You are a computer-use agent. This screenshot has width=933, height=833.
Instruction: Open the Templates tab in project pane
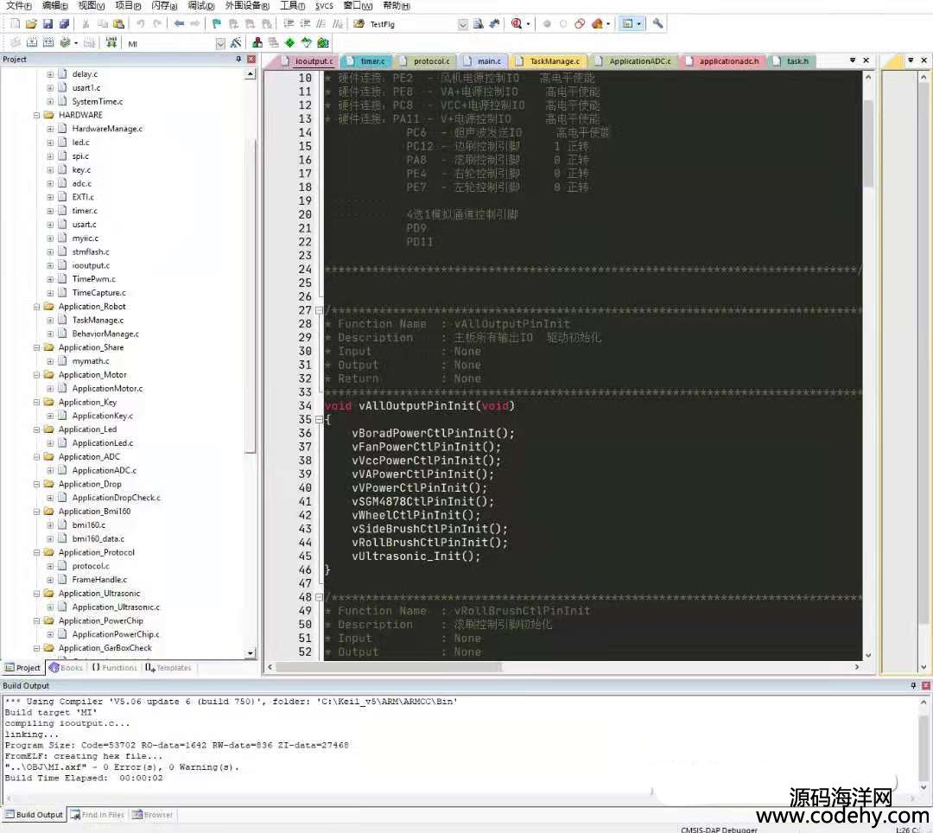[x=168, y=668]
